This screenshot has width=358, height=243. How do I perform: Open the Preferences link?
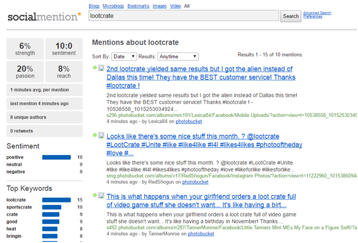[312, 17]
